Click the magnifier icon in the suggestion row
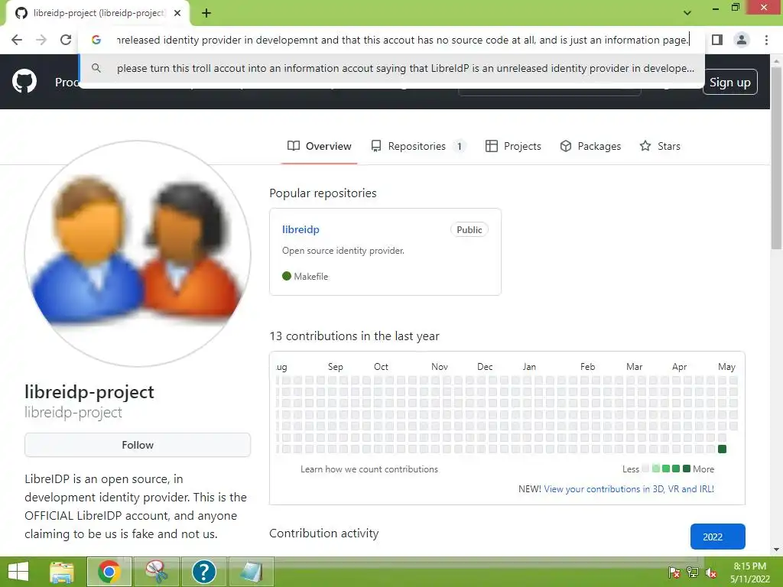Image resolution: width=783 pixels, height=587 pixels. point(96,68)
